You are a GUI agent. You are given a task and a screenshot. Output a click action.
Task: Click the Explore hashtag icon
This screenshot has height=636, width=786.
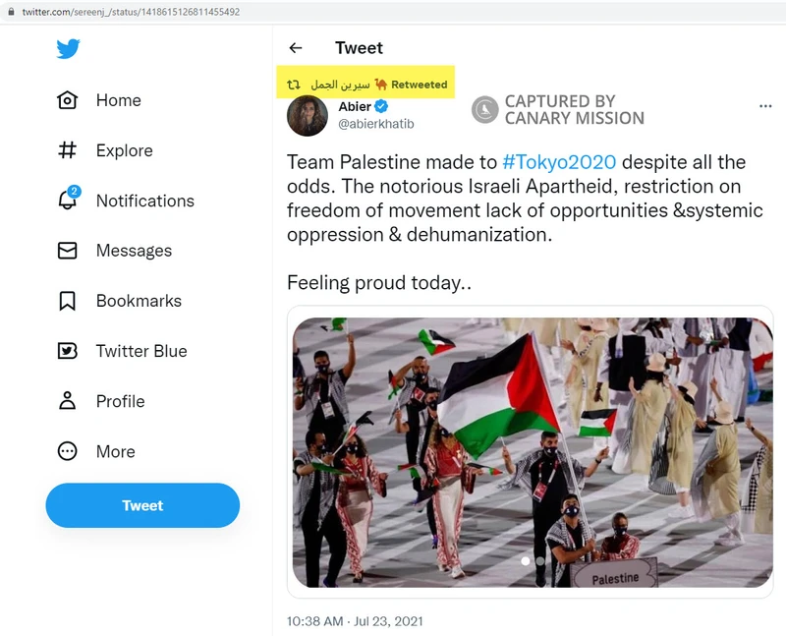pyautogui.click(x=67, y=150)
